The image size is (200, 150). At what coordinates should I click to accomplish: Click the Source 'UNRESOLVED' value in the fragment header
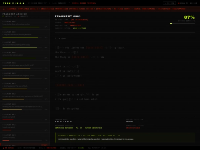[70, 23]
